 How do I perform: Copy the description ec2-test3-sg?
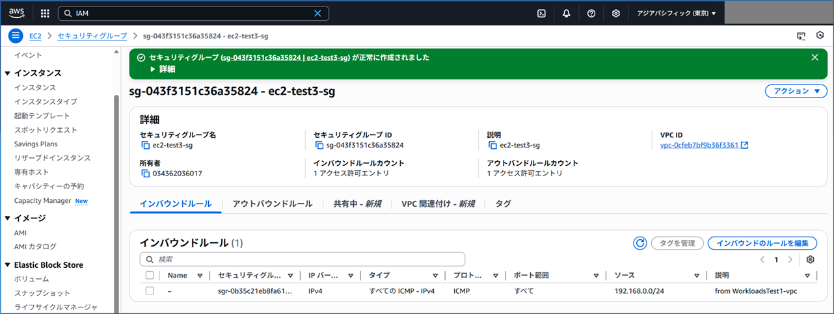[x=492, y=146]
